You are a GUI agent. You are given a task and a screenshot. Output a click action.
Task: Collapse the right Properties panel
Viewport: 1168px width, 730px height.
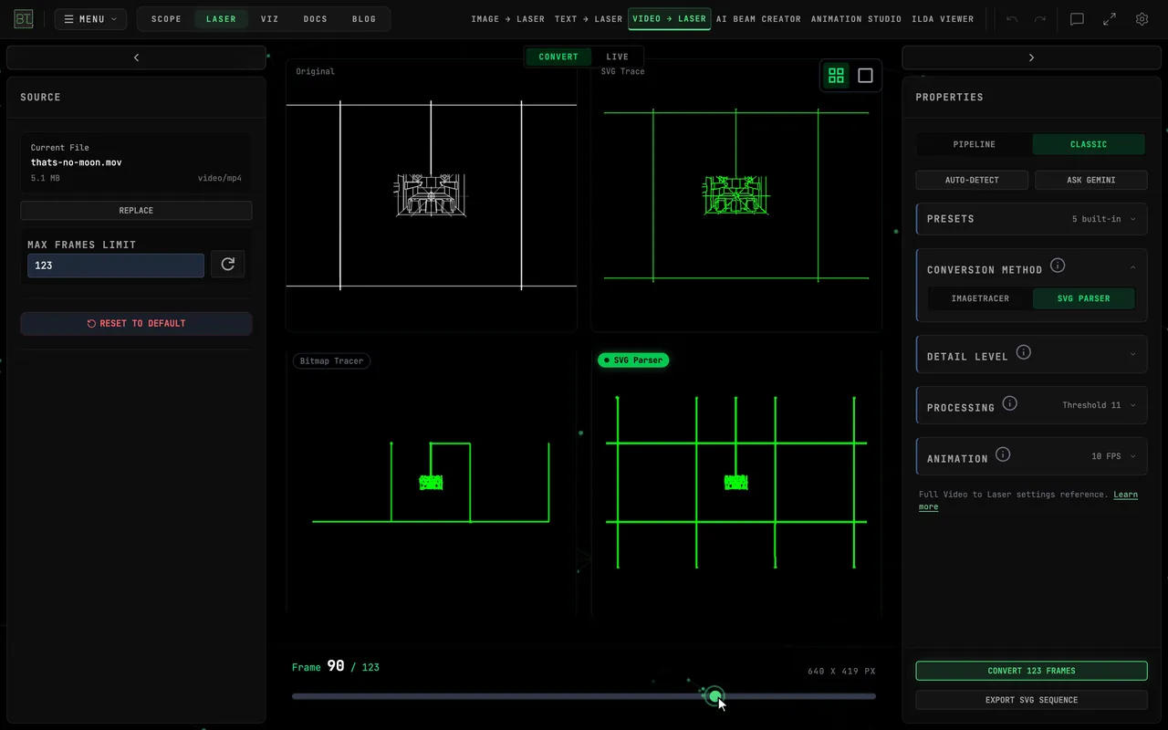coord(1031,57)
